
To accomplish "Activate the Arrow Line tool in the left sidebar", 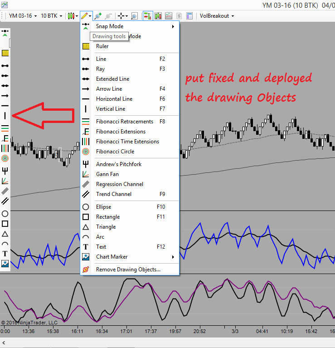I will pyautogui.click(x=5, y=96).
